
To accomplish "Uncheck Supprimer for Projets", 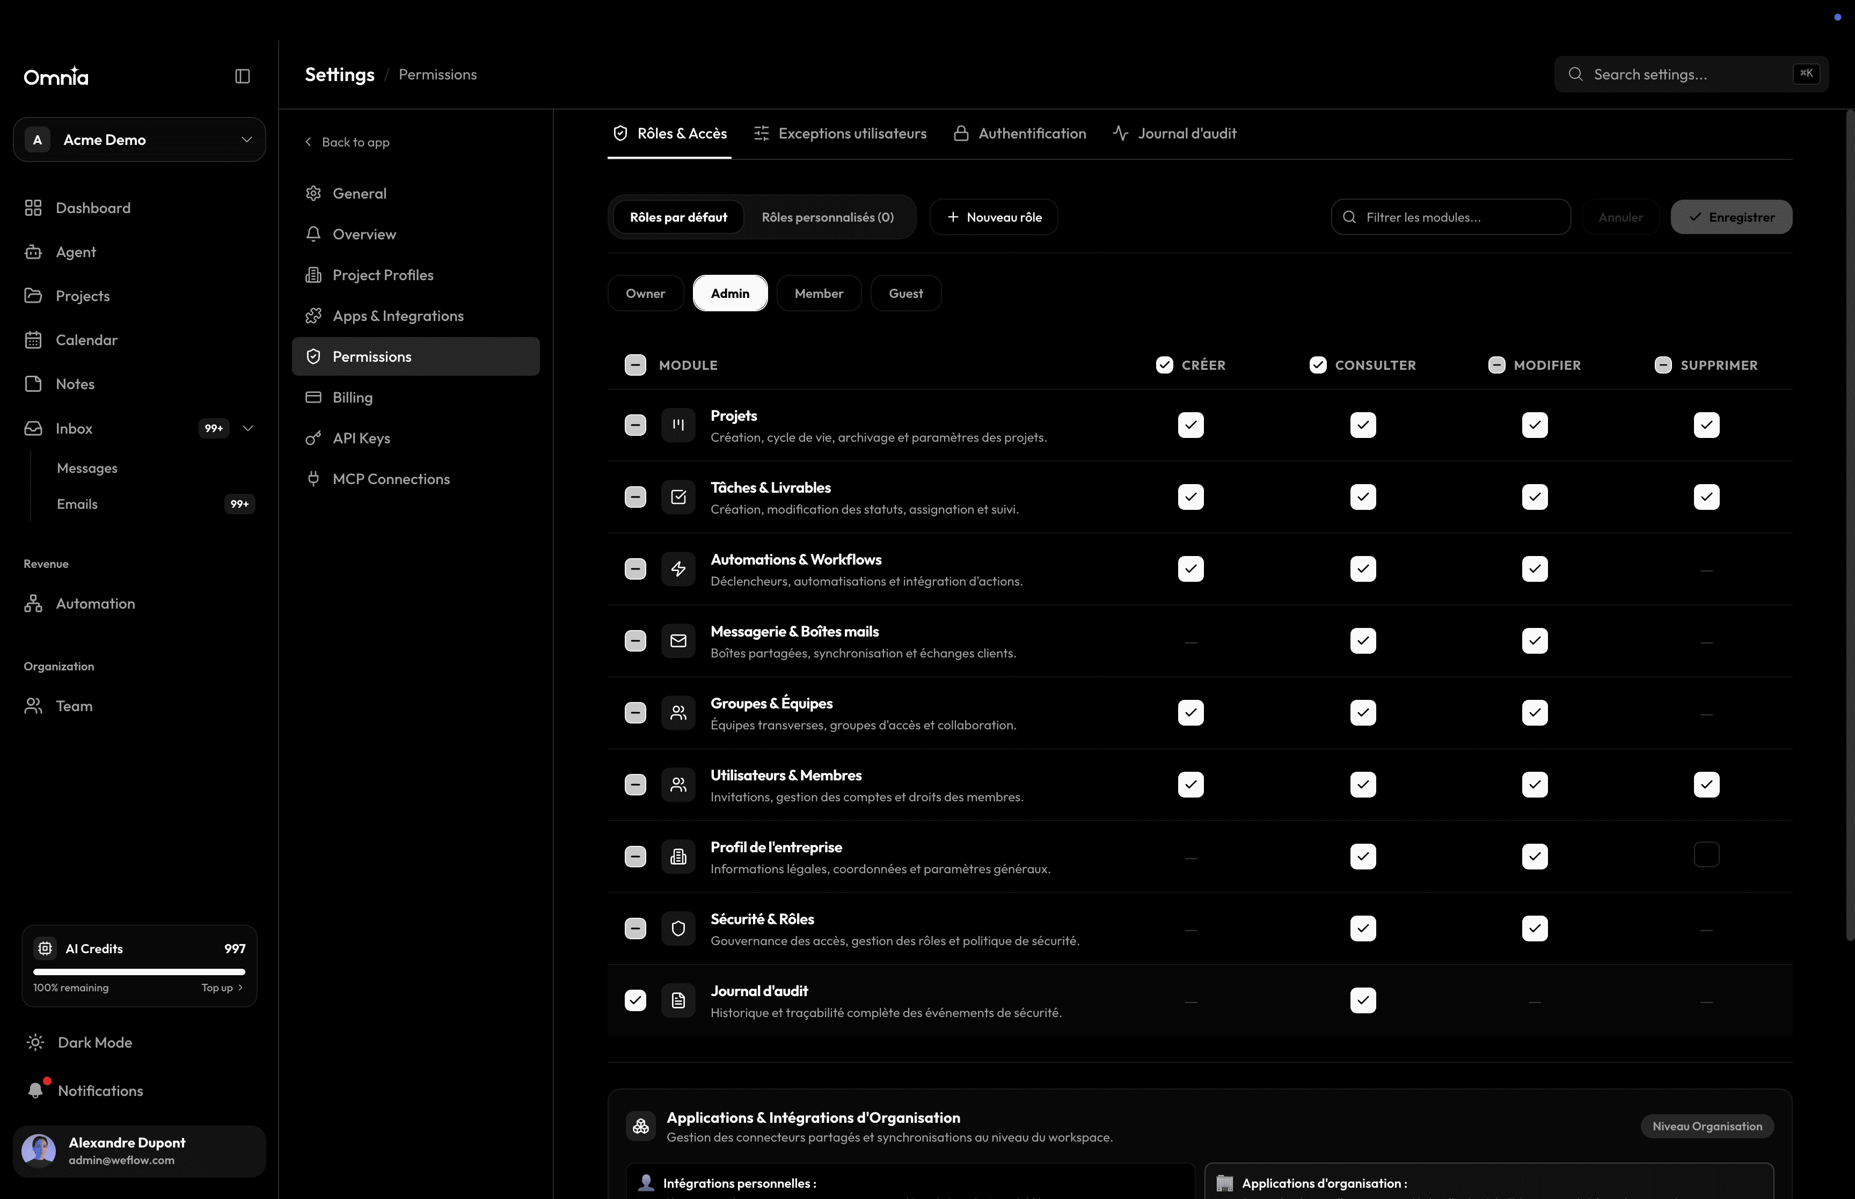I will 1706,425.
